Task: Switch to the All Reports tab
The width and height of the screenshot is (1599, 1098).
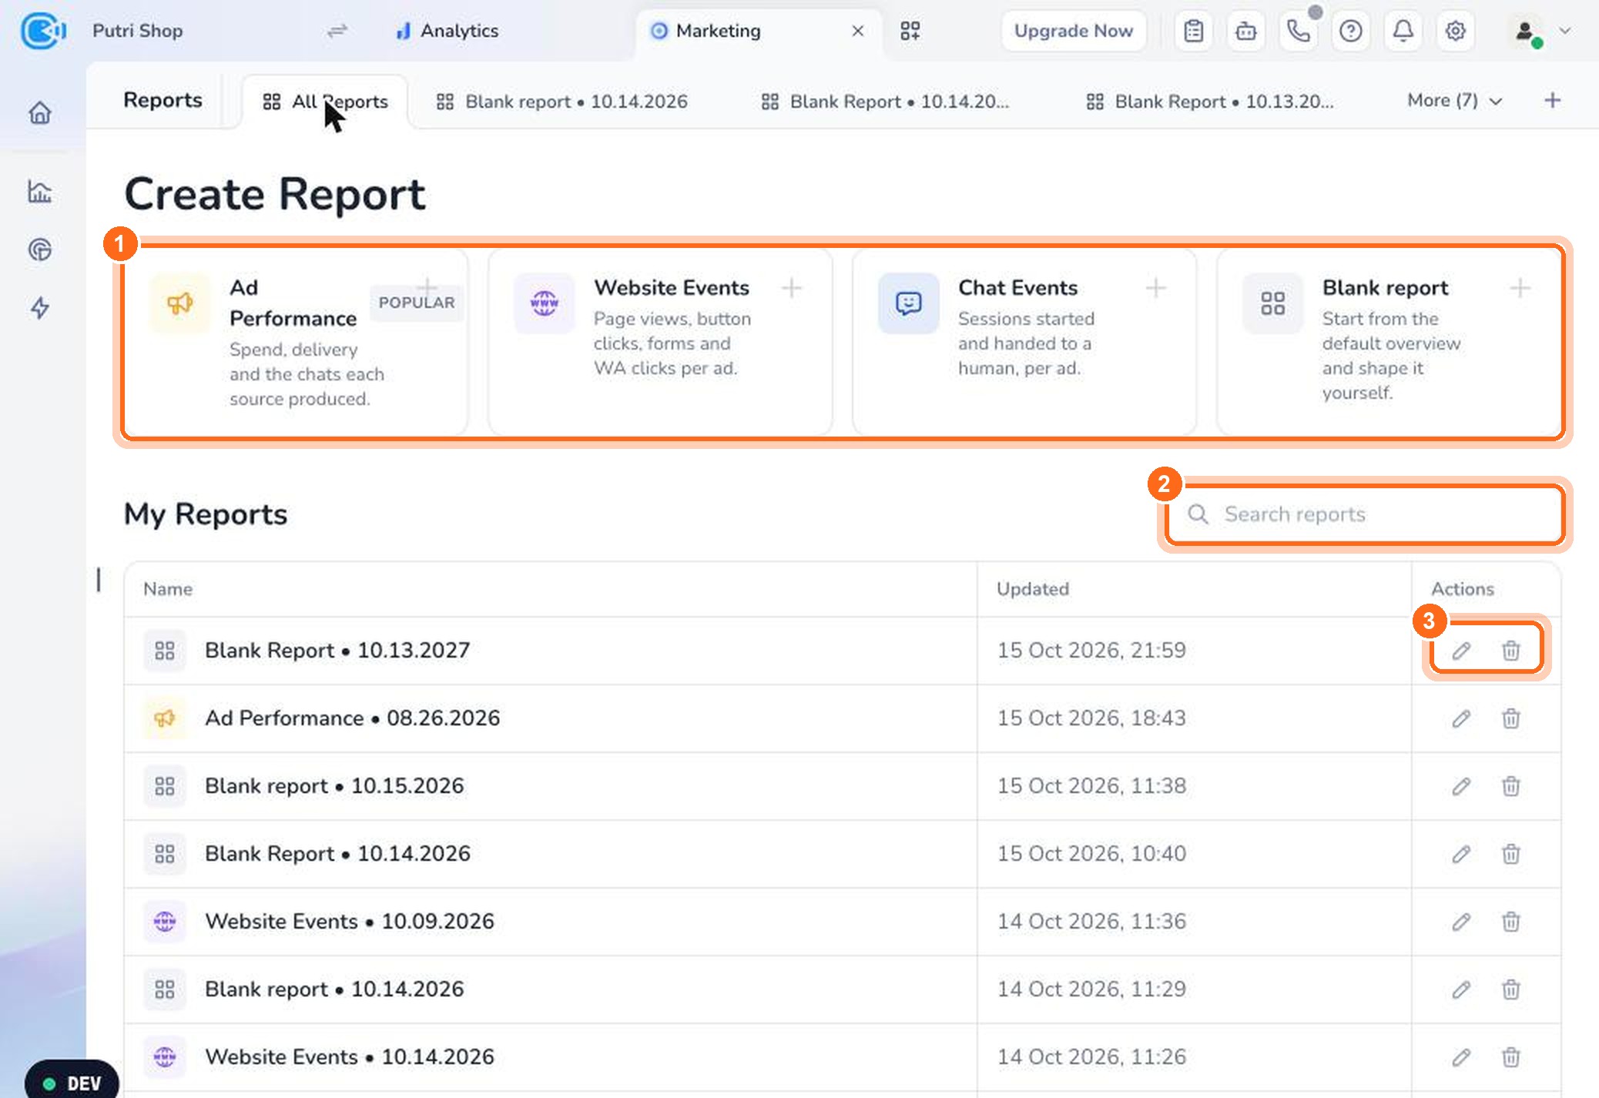Action: (325, 102)
